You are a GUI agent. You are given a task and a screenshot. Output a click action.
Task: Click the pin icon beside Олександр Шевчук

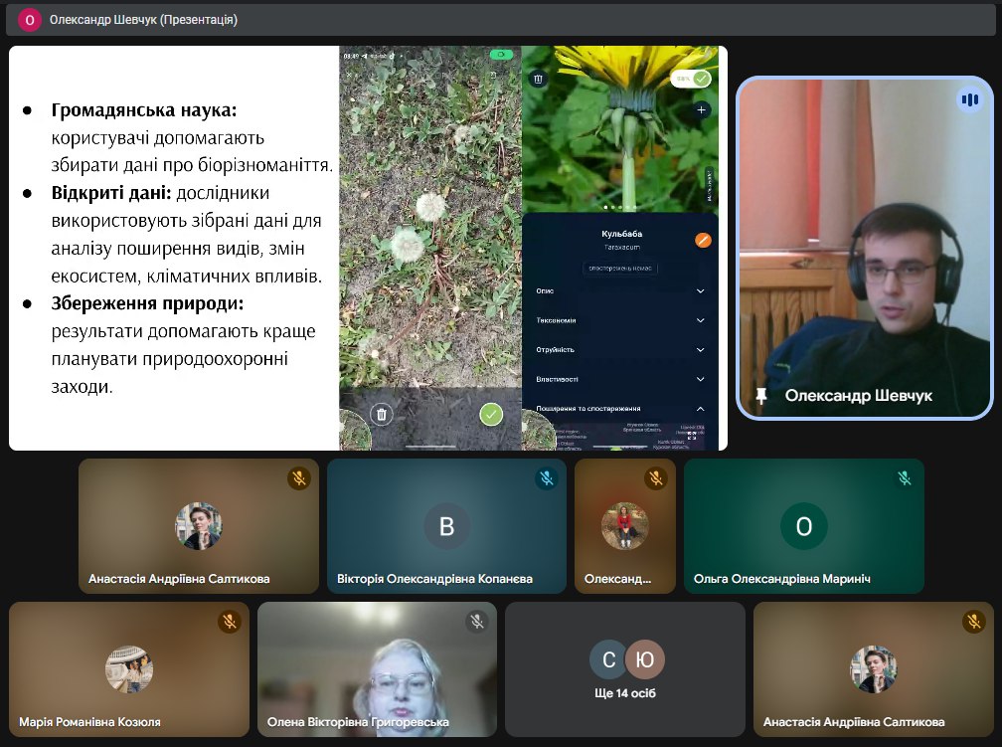pyautogui.click(x=761, y=396)
